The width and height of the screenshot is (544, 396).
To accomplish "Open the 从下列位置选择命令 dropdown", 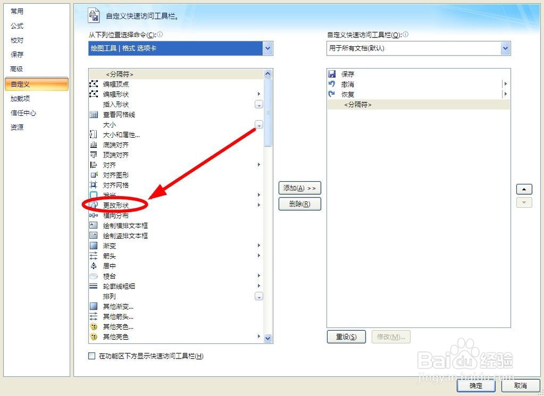I will tap(267, 48).
